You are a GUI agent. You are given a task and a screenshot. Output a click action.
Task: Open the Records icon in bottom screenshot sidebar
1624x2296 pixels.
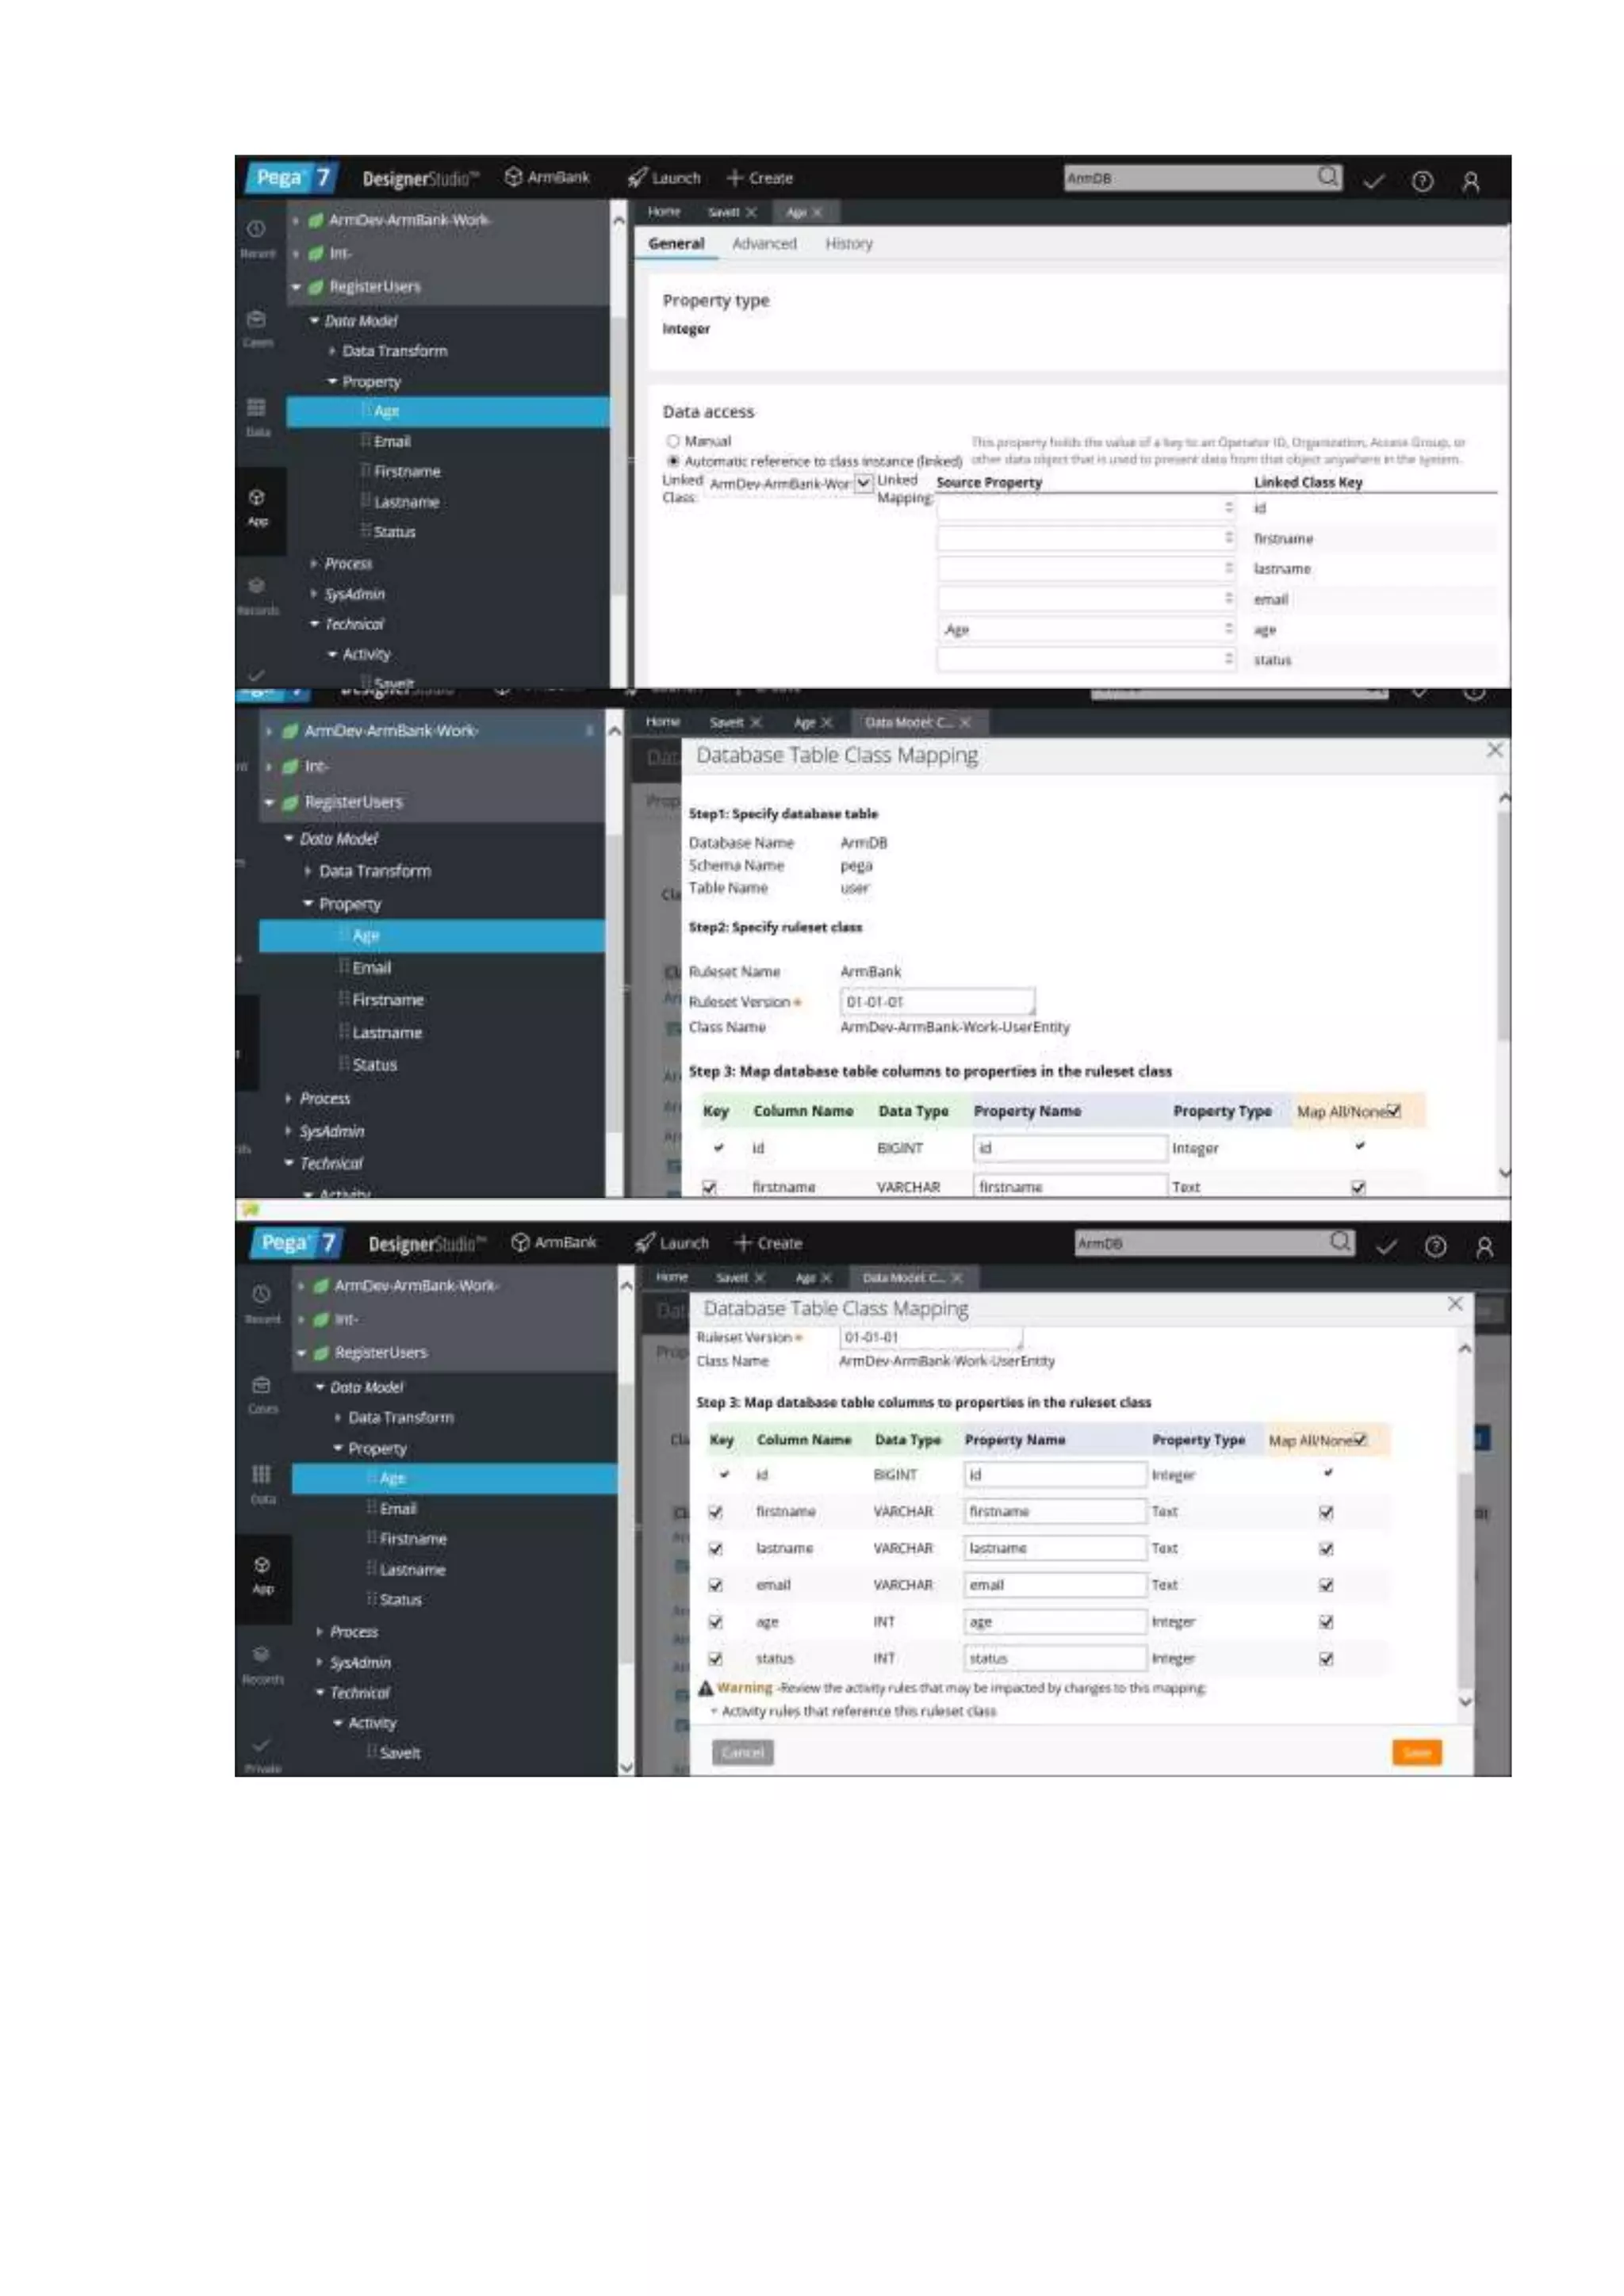coord(262,1654)
